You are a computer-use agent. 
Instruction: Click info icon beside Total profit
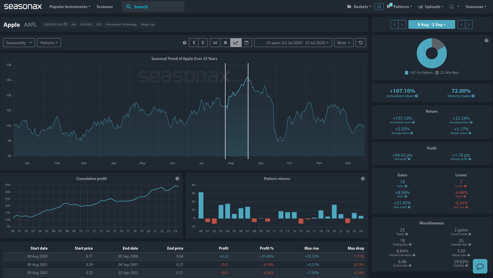(x=409, y=159)
